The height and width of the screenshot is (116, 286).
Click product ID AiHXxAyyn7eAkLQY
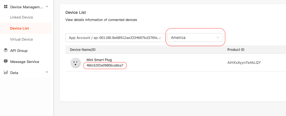pos(244,63)
